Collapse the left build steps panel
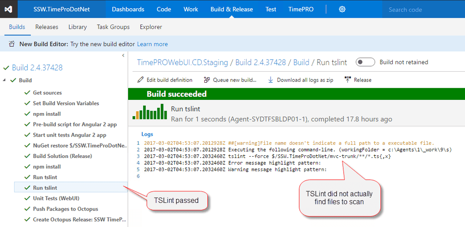The image size is (465, 227). (x=123, y=55)
